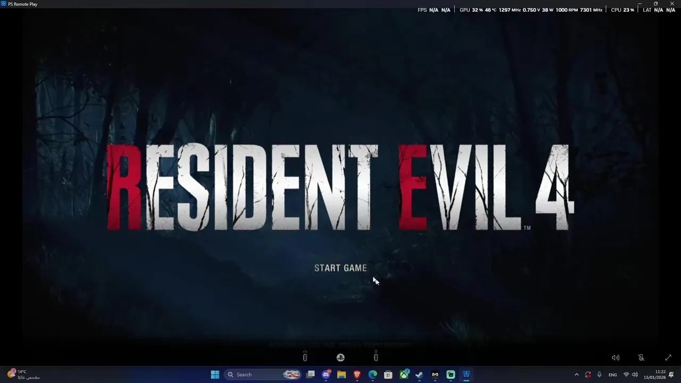
Task: Click the CPU 23 % overlay readout
Action: coord(622,10)
